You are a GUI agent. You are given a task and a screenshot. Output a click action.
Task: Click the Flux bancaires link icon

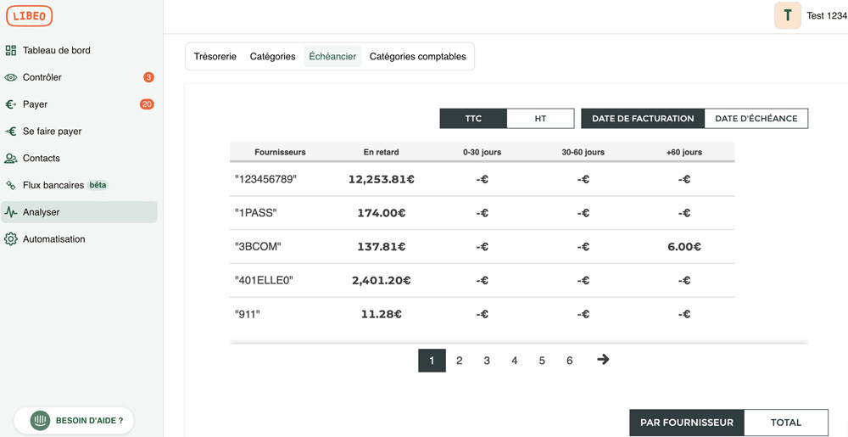tap(11, 185)
